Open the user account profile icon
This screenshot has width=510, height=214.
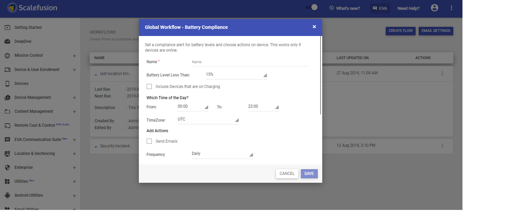pos(435,8)
